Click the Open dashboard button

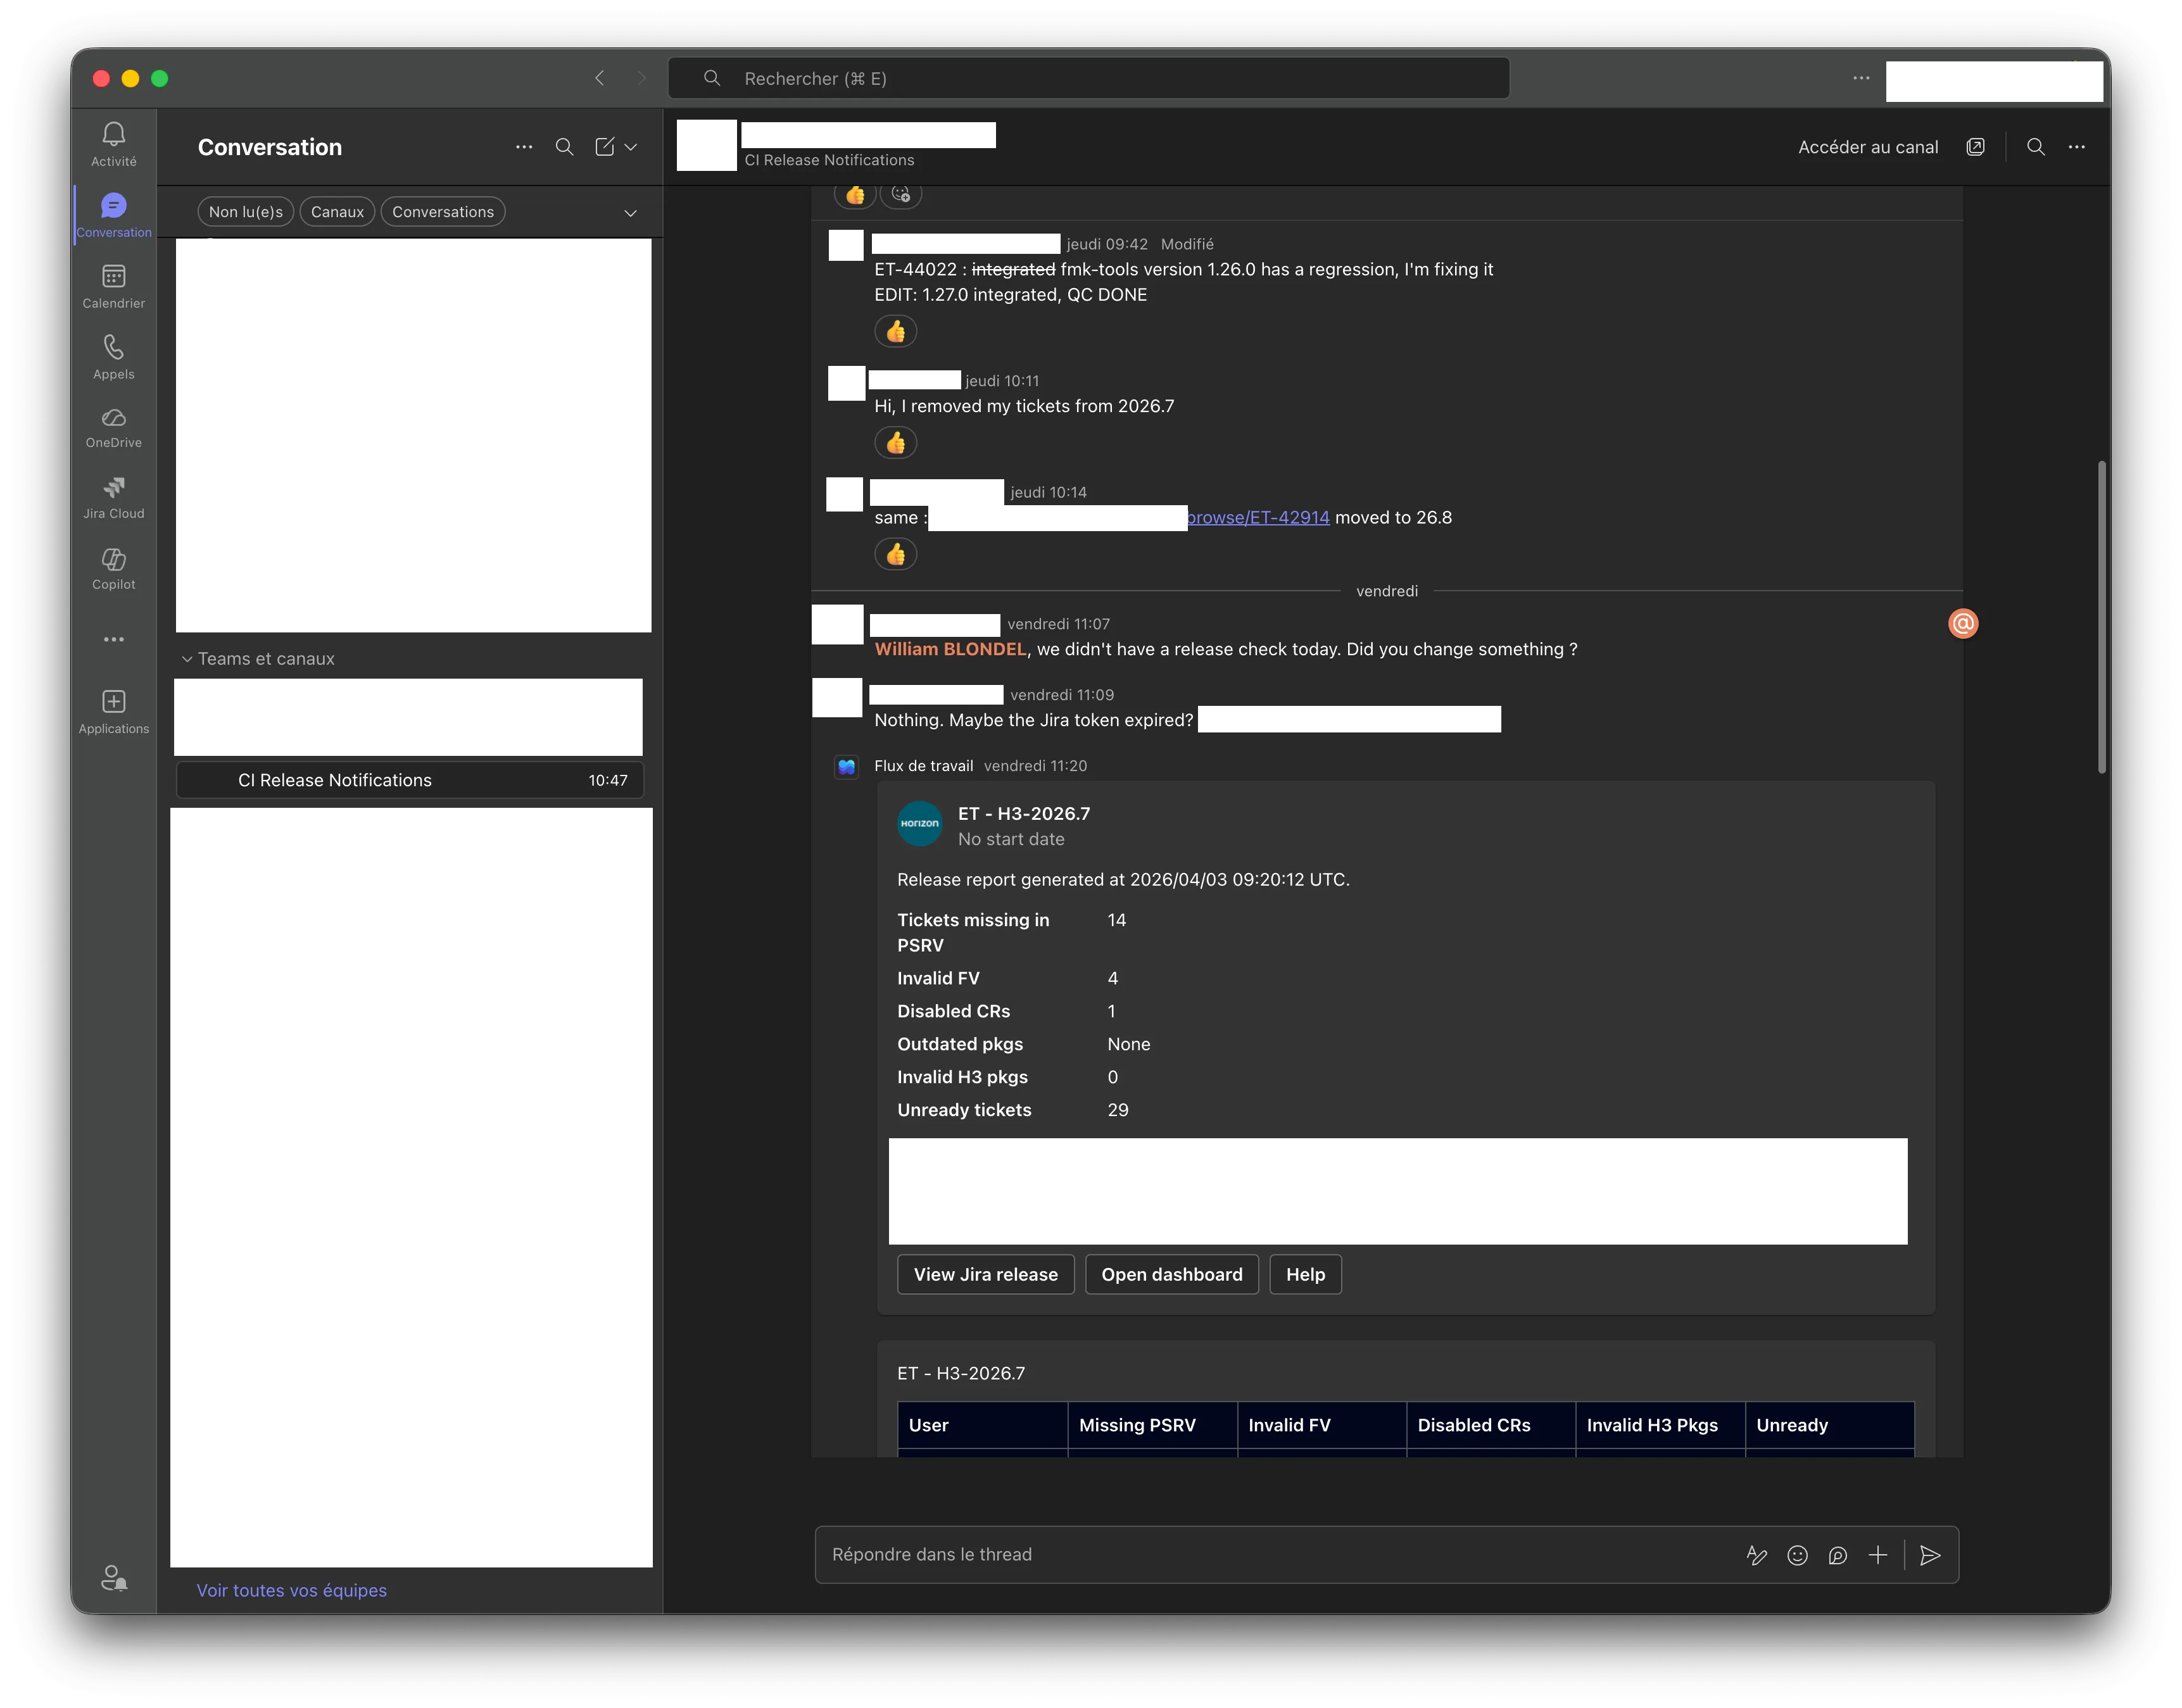(x=1172, y=1274)
